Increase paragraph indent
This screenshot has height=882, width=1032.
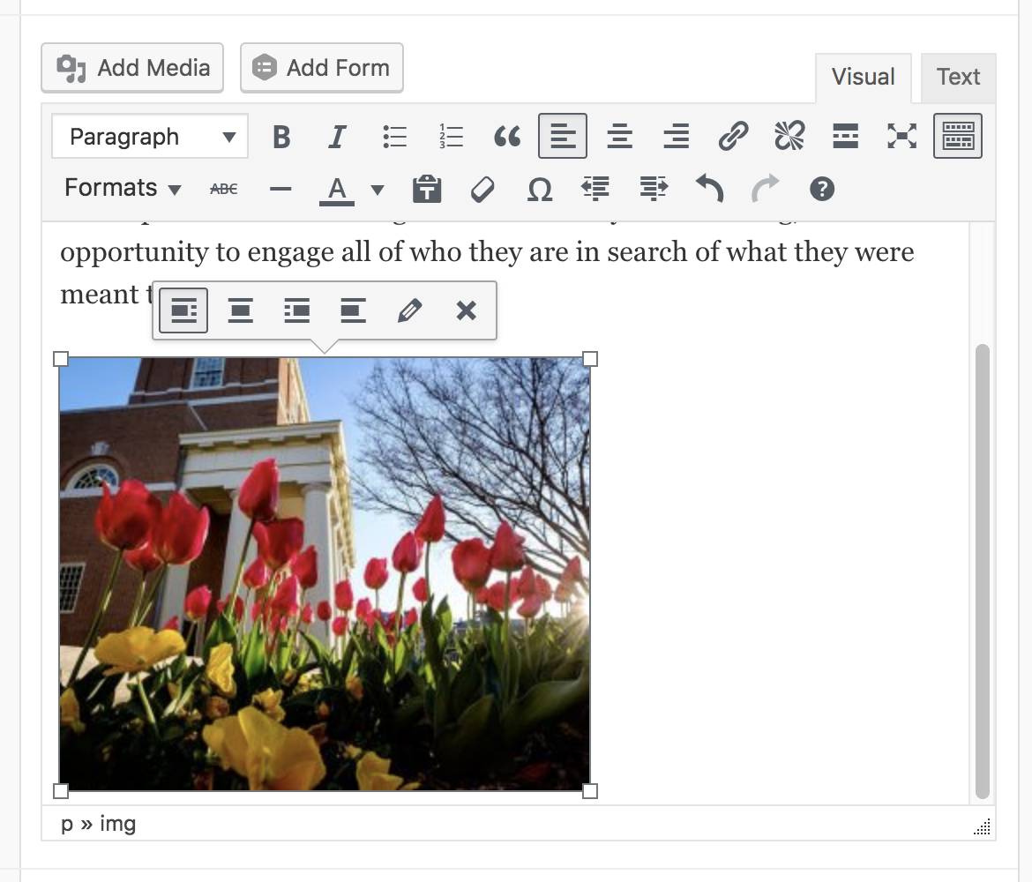pos(654,189)
